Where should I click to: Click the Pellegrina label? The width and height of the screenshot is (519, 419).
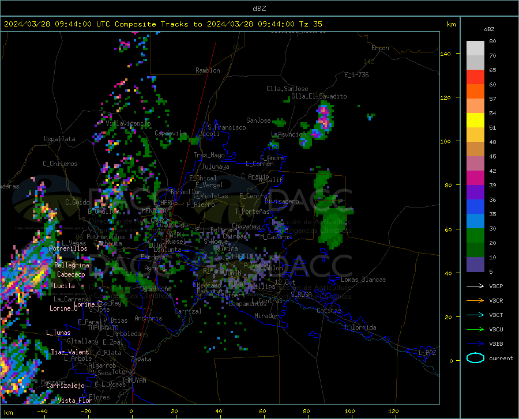pyautogui.click(x=72, y=265)
